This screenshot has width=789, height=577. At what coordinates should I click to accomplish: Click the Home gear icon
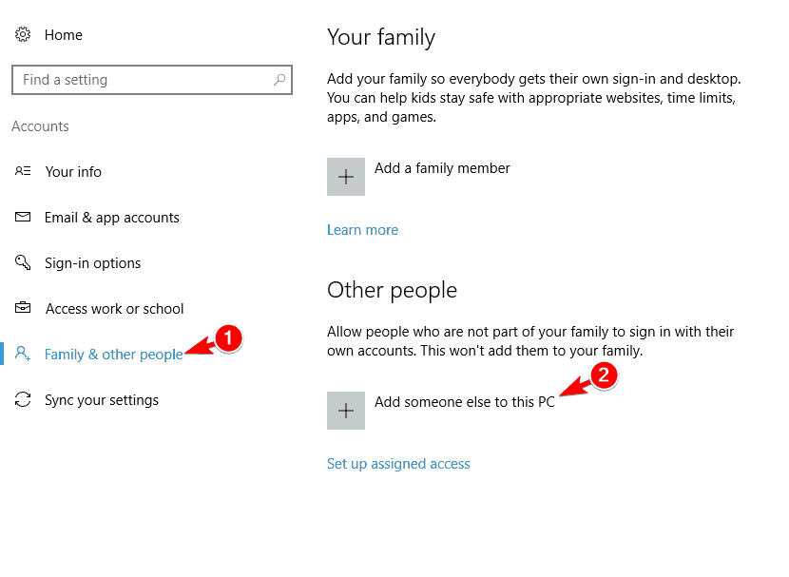coord(23,35)
